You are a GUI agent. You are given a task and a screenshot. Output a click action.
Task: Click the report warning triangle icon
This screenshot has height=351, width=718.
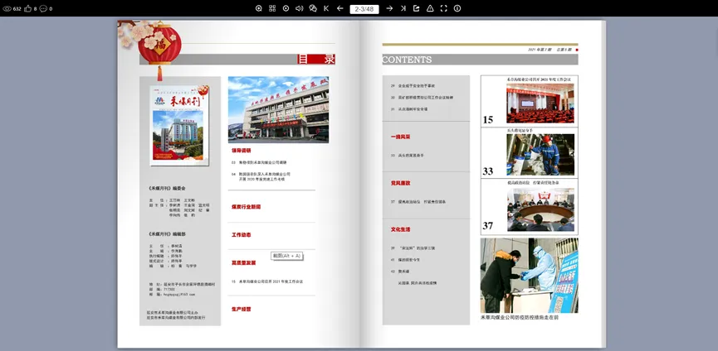[430, 8]
